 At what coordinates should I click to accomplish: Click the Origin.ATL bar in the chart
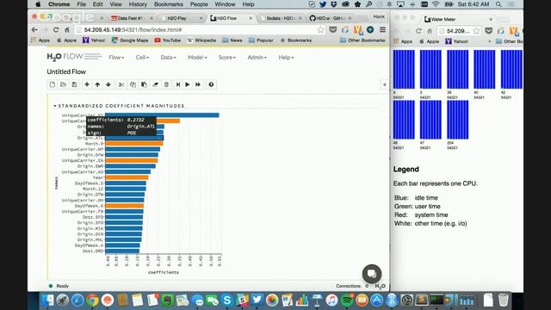click(x=134, y=138)
